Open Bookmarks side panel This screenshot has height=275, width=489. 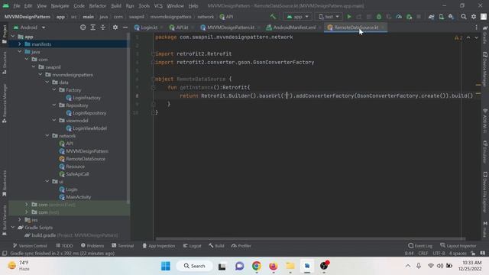[x=5, y=183]
